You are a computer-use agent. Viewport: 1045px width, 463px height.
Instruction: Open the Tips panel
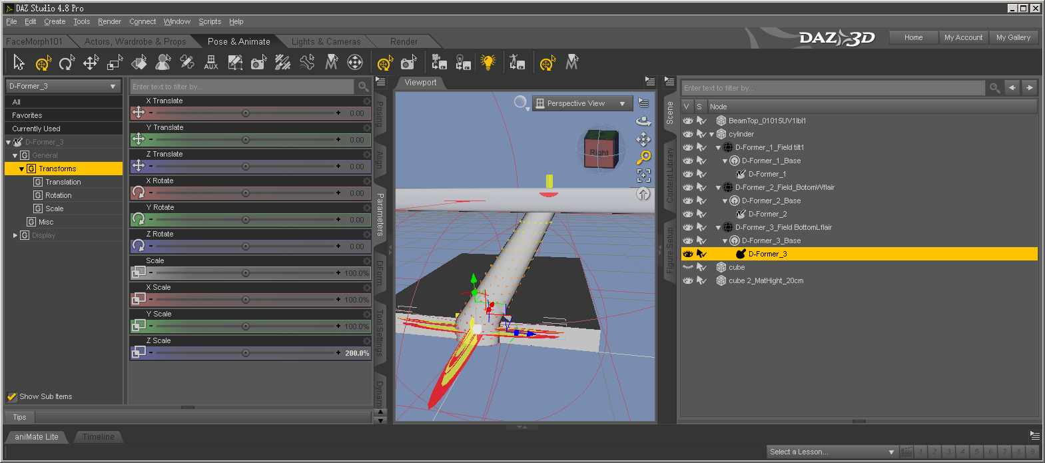pos(19,417)
